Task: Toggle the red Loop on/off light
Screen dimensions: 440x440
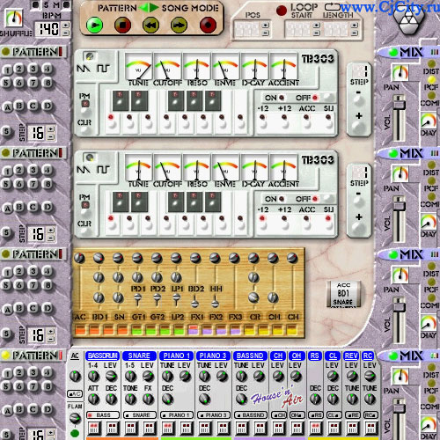Action: coord(282,11)
